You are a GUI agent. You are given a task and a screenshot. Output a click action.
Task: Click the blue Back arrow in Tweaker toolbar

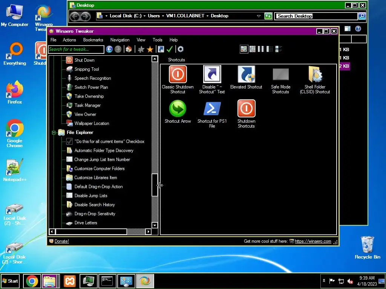pyautogui.click(x=109, y=49)
